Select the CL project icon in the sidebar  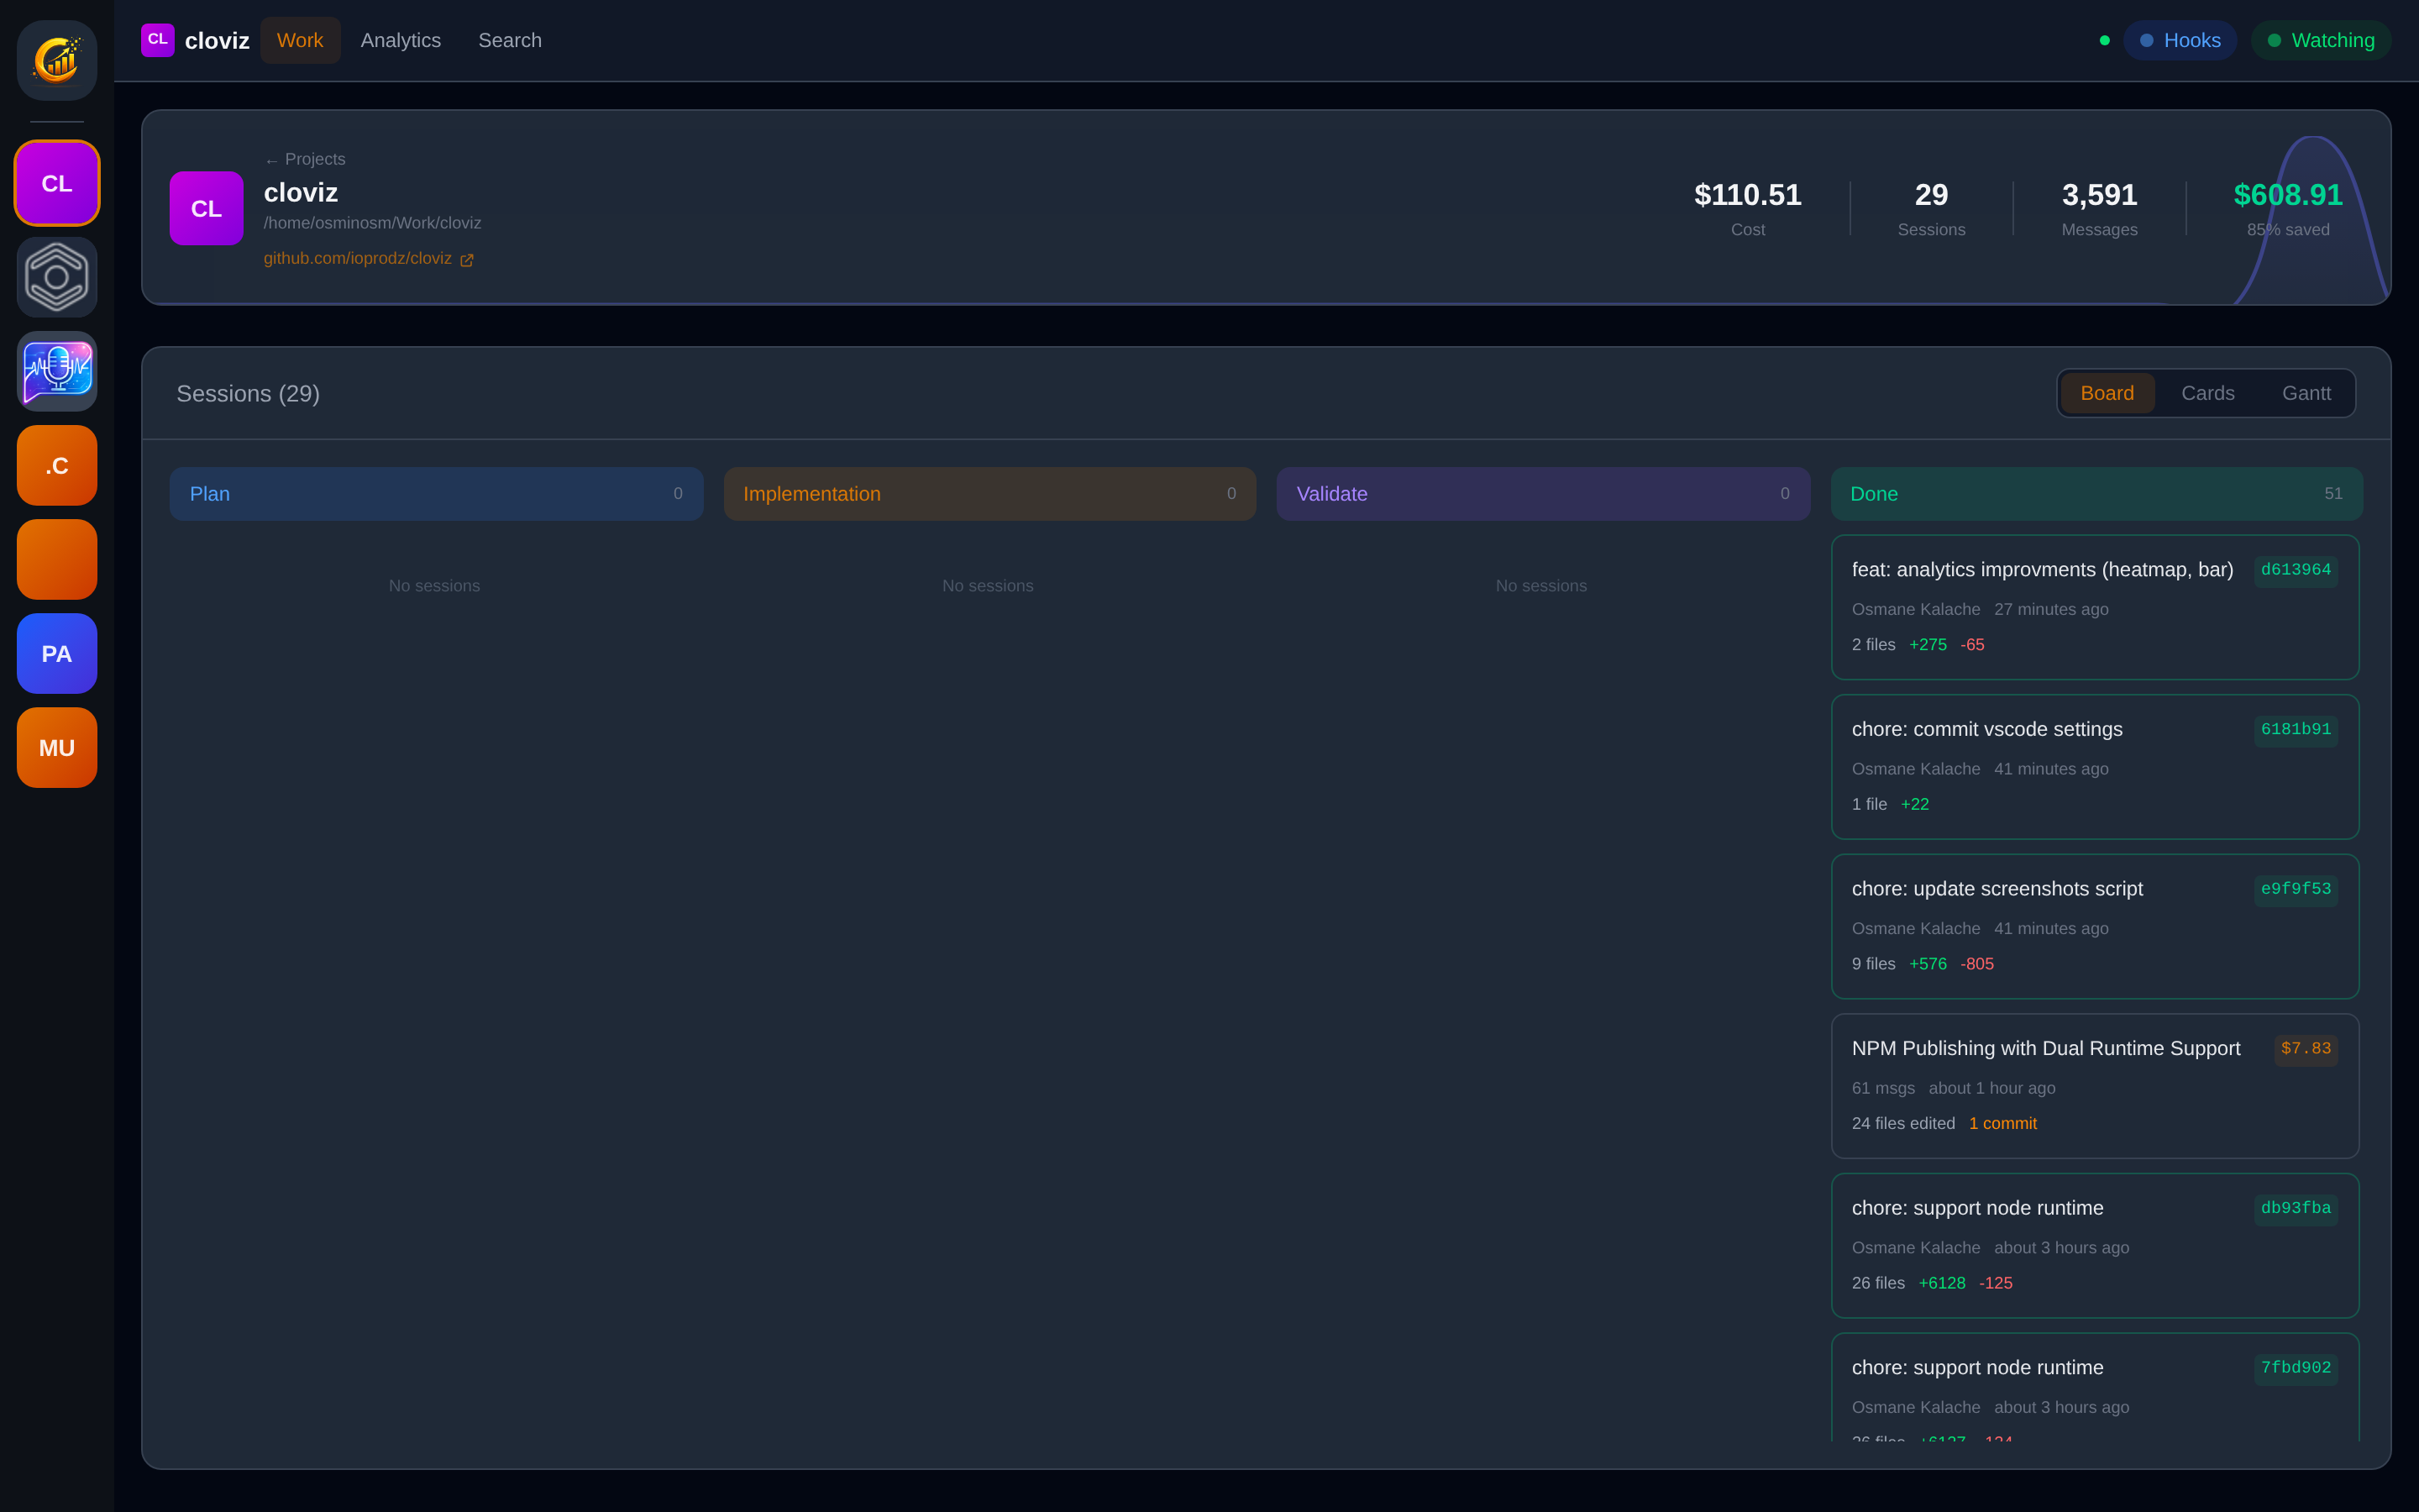tap(56, 183)
